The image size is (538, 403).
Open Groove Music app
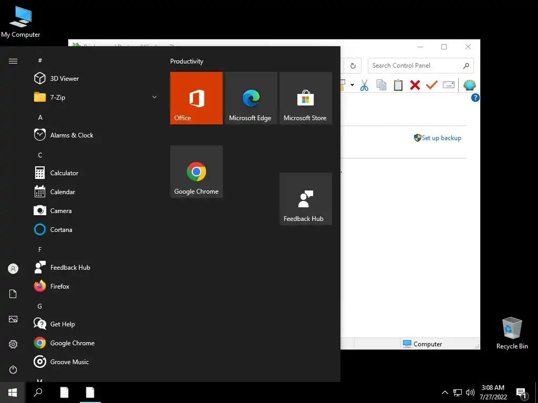coord(96,362)
